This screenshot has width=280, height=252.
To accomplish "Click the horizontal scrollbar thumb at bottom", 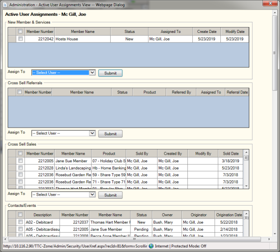I will point(135,239).
